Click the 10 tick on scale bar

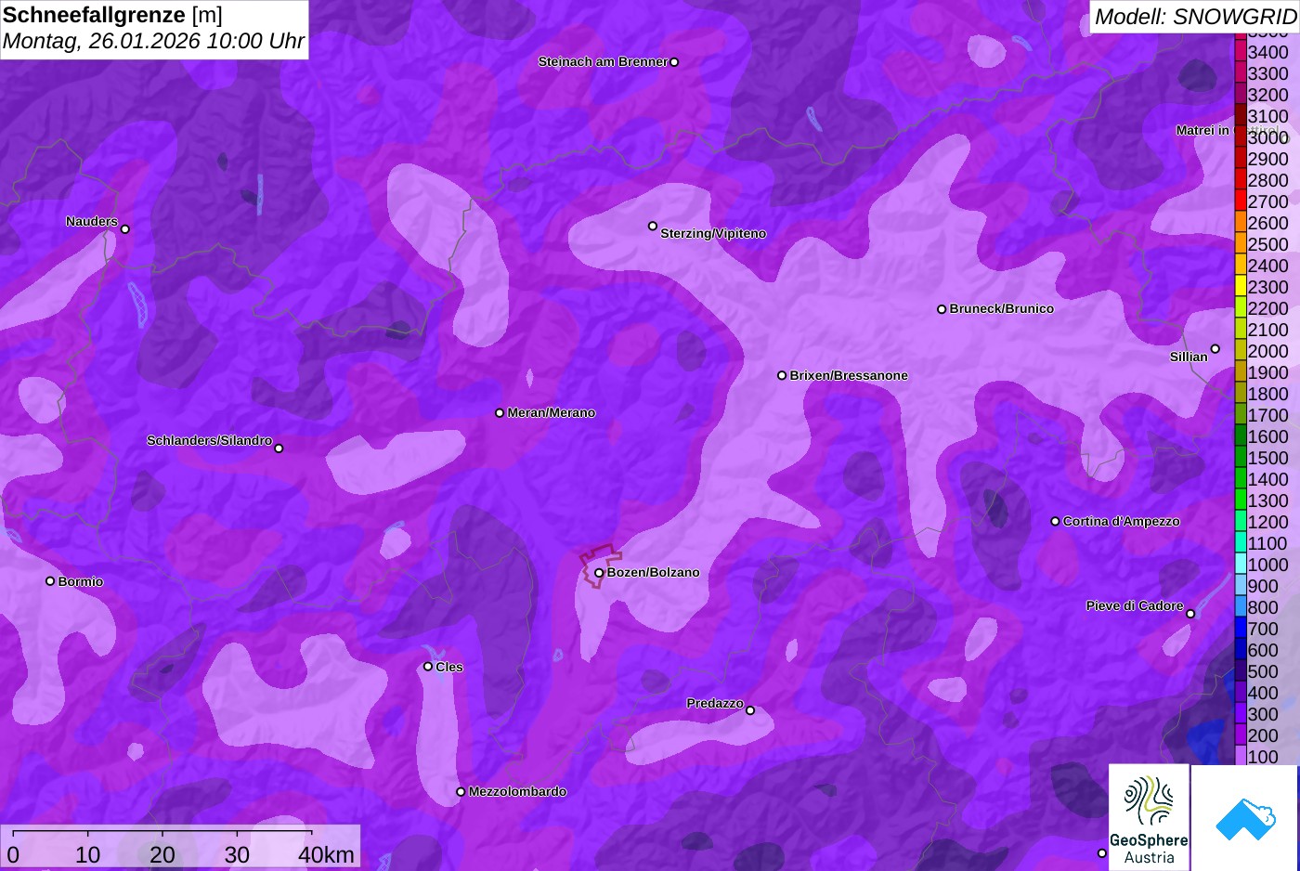click(88, 854)
